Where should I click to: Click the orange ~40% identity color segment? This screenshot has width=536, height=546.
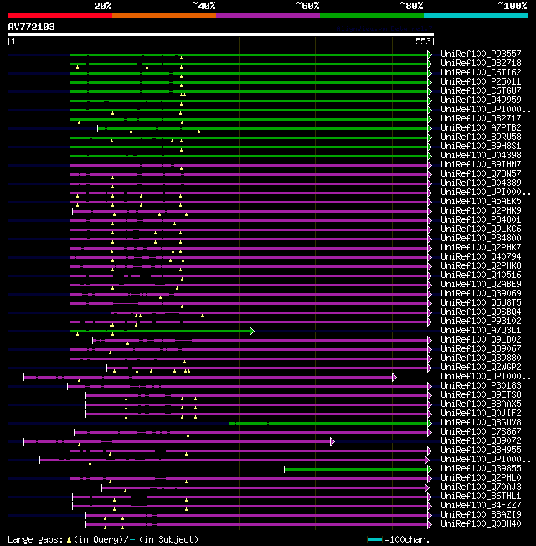[x=164, y=15]
